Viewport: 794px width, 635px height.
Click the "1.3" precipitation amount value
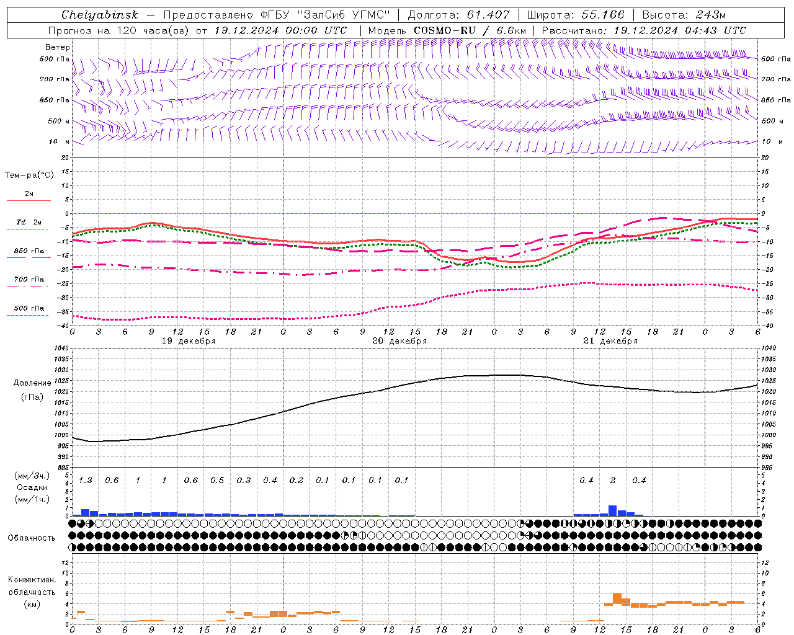point(86,480)
